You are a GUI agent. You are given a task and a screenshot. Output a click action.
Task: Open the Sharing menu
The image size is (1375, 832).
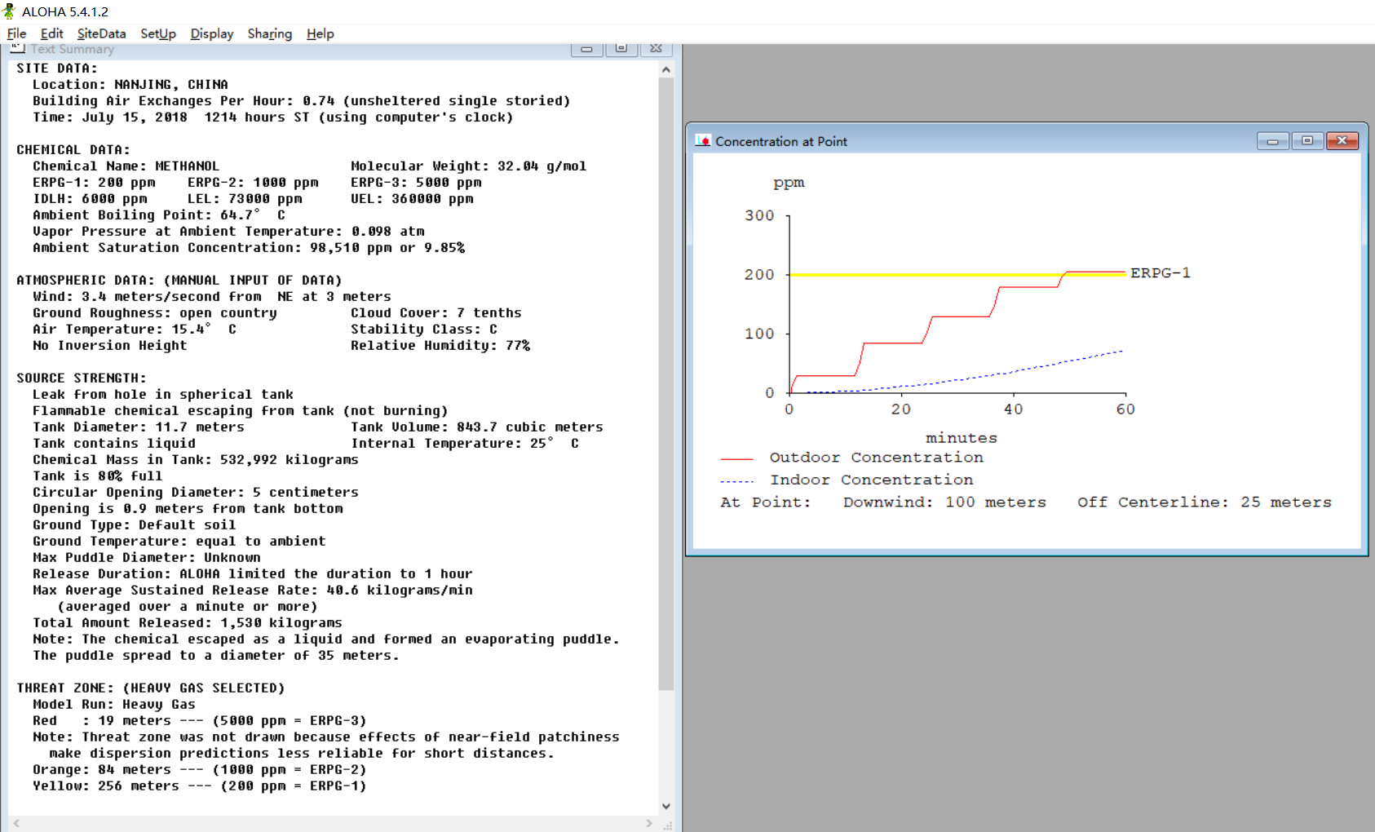coord(270,33)
